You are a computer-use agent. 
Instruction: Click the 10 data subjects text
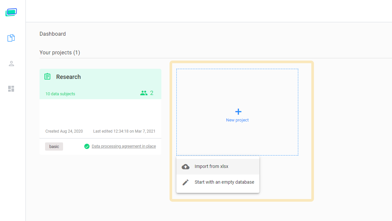click(x=60, y=94)
